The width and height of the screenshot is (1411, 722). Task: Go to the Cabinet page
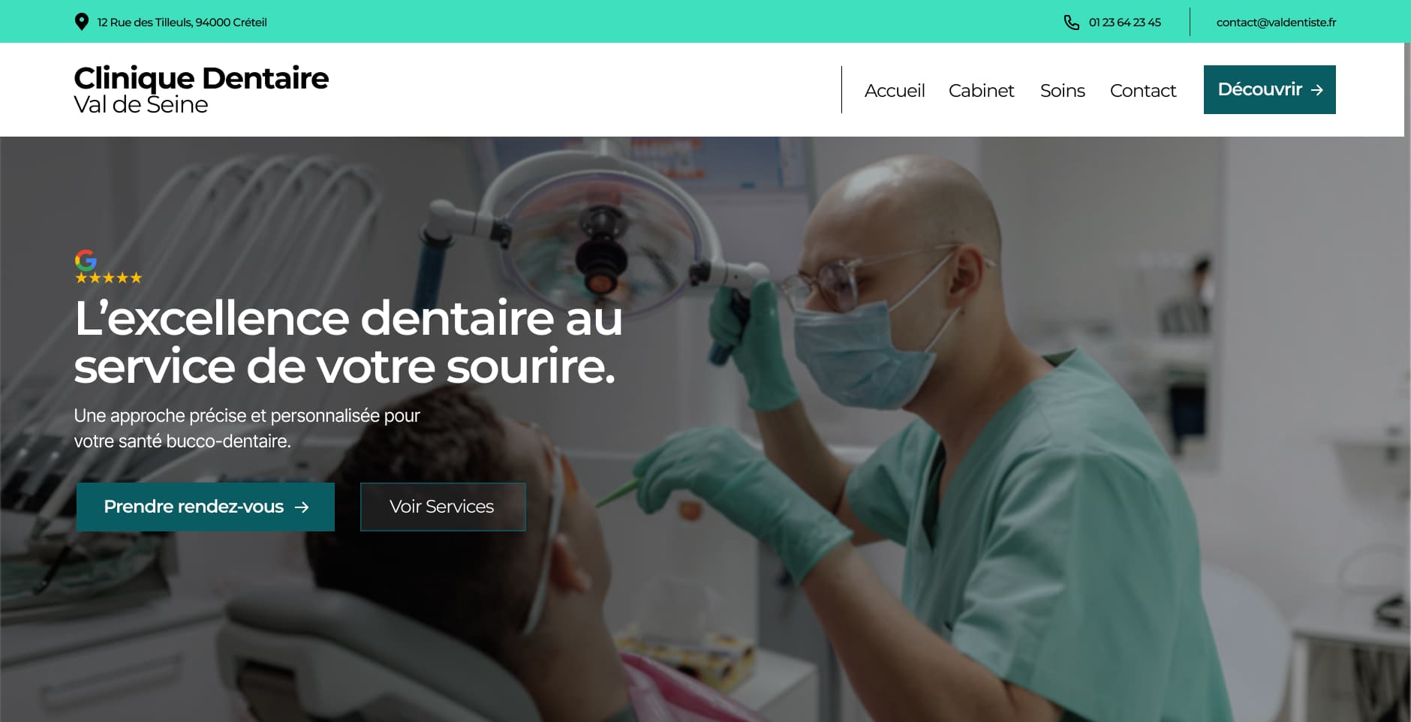point(981,90)
